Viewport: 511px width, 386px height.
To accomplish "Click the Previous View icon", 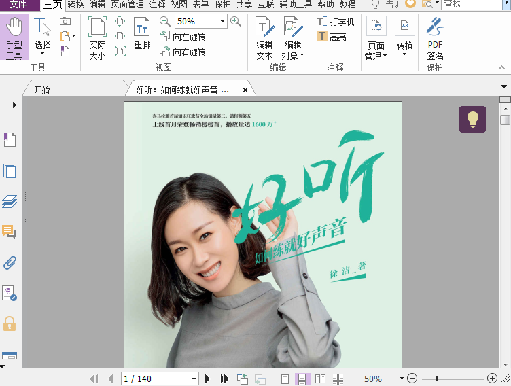I will [243, 379].
